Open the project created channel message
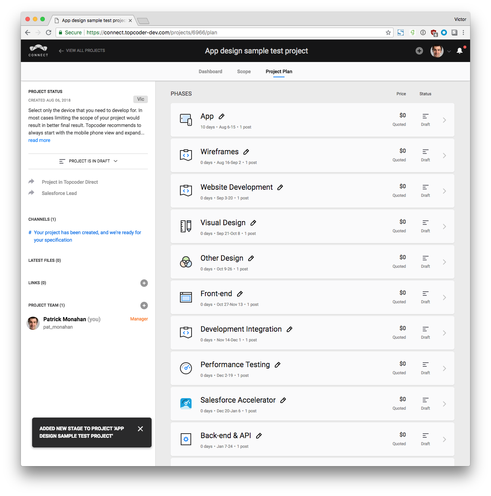Screen dimensions: 491x496 [x=87, y=236]
